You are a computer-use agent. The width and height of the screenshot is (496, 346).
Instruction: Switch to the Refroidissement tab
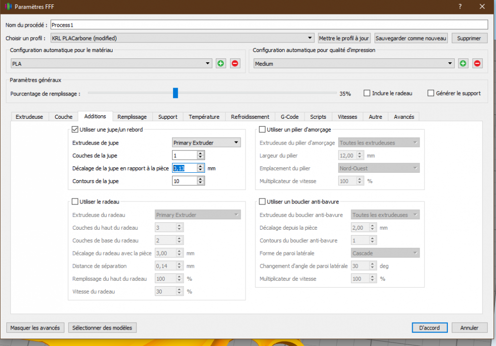pyautogui.click(x=250, y=116)
